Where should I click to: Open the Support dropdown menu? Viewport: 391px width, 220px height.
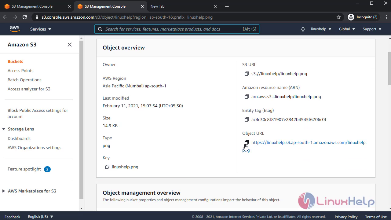[x=372, y=29]
